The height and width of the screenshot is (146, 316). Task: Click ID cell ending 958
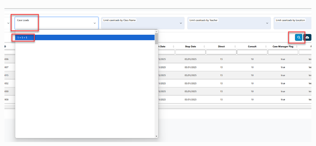click(6, 100)
